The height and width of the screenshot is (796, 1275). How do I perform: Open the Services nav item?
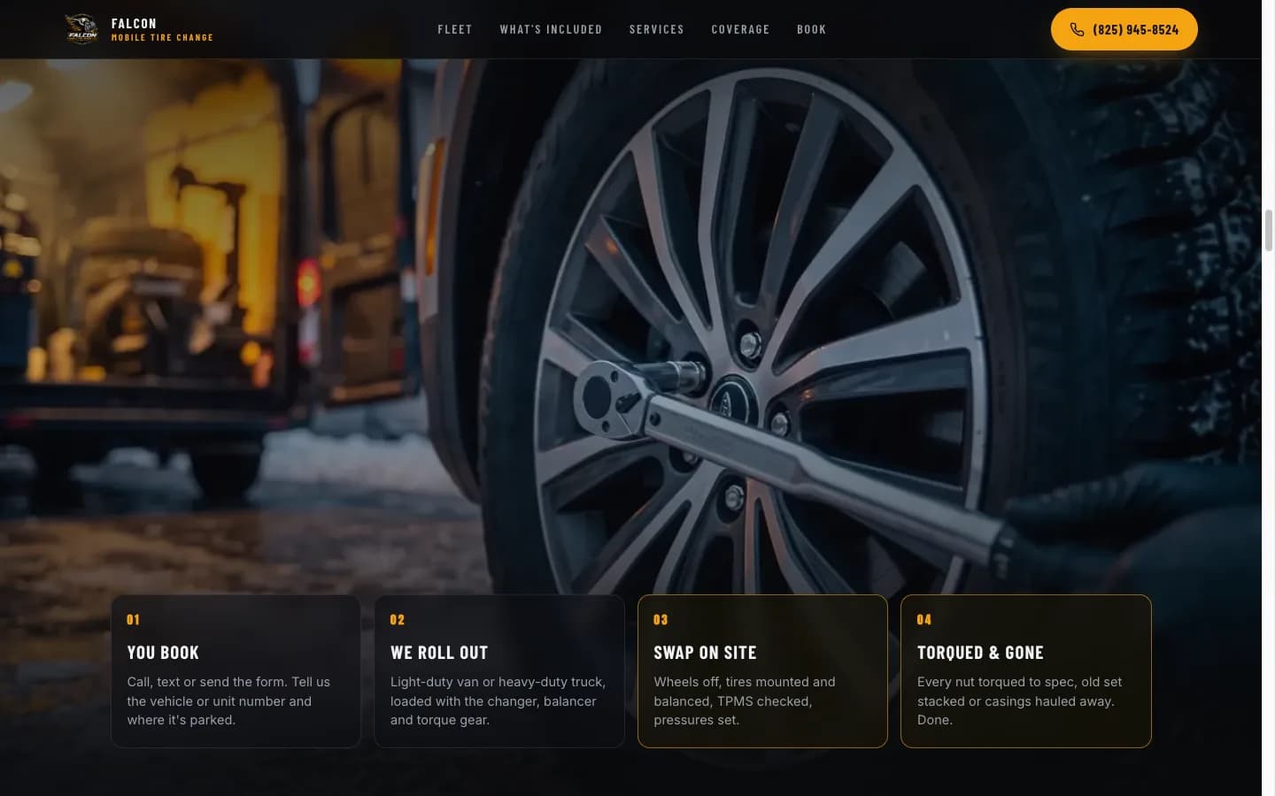pos(657,29)
